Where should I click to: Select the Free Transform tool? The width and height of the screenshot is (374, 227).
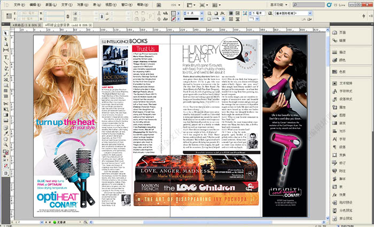6,109
